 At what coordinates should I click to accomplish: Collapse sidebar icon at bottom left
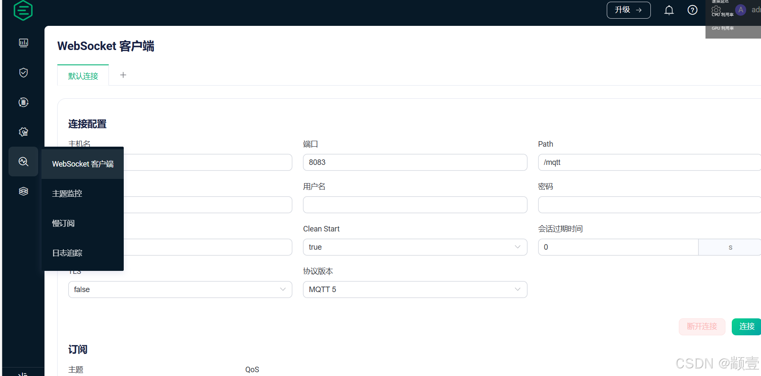point(23,374)
